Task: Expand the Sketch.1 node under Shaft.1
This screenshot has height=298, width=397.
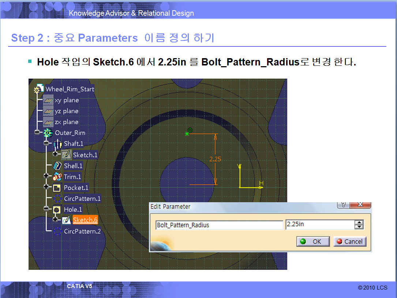Action: (55, 154)
